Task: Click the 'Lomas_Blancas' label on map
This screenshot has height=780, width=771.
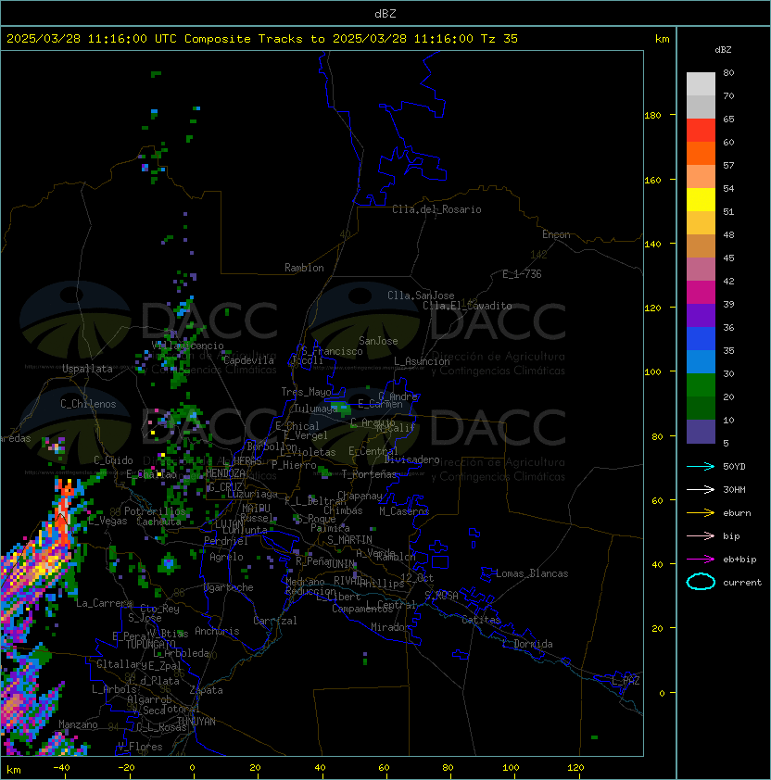Action: pyautogui.click(x=532, y=573)
